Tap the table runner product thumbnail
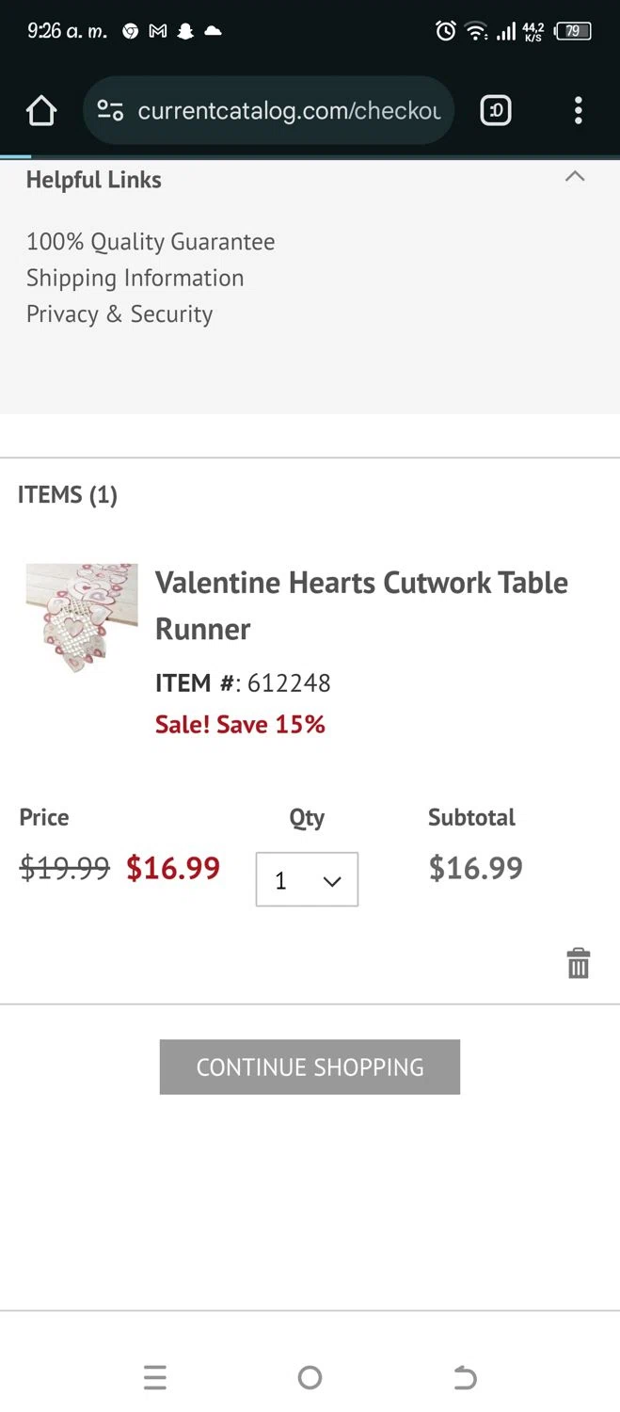 pos(82,617)
